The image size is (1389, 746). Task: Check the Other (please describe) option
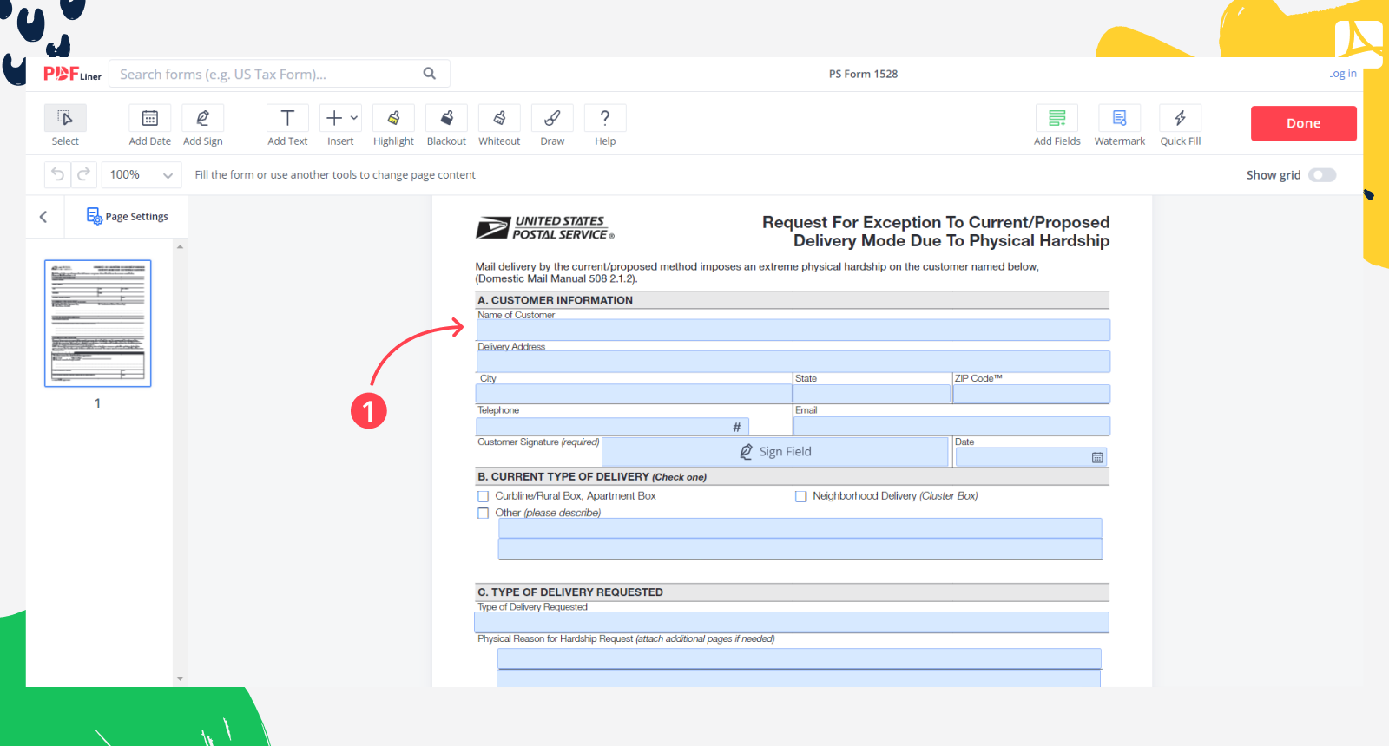point(484,514)
